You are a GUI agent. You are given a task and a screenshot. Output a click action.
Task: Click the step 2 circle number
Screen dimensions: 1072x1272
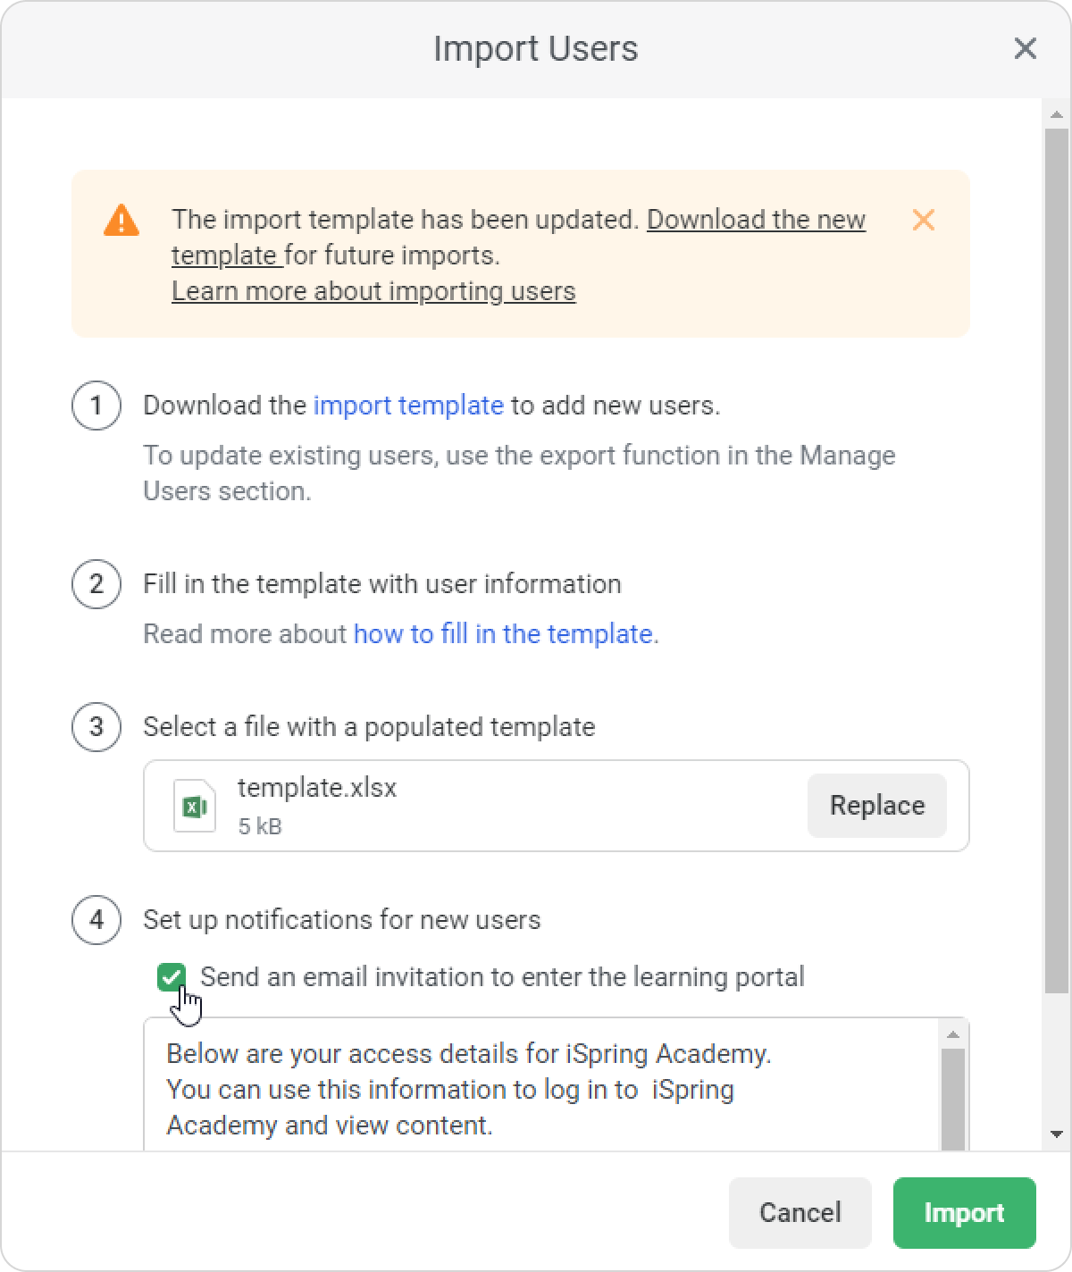point(96,584)
